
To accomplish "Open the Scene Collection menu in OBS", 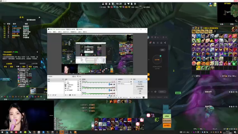I will [73, 32].
